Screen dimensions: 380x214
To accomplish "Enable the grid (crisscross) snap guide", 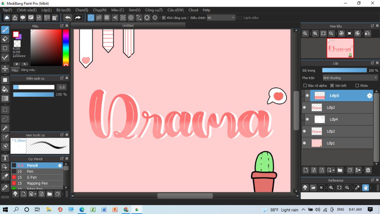I will click(107, 18).
